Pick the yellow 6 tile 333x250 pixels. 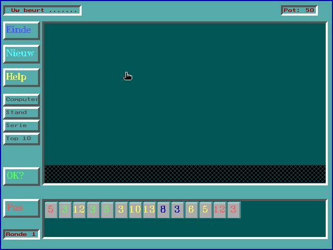click(191, 210)
